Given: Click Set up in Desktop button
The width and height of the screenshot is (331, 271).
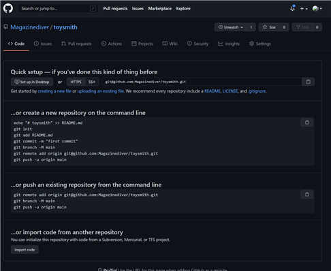Looking at the screenshot, I should pyautogui.click(x=32, y=82).
